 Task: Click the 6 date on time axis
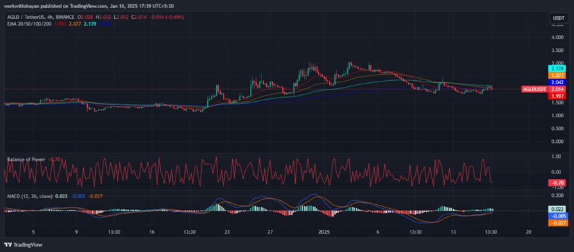377,232
